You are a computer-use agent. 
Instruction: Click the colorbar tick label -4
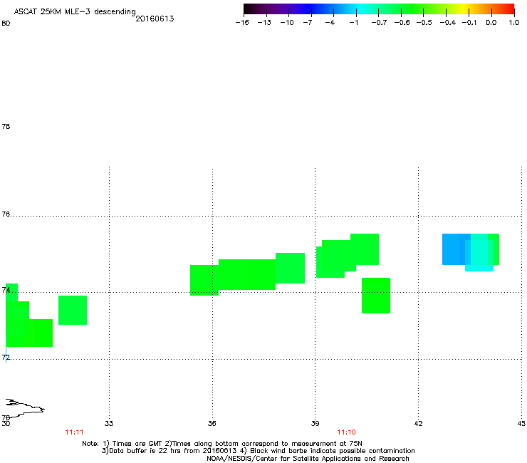click(x=330, y=23)
